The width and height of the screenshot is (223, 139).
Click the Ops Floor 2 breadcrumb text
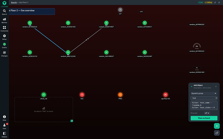(x=24, y=2)
